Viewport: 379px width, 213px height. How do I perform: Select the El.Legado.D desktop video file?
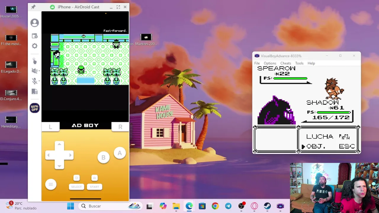pos(11,67)
